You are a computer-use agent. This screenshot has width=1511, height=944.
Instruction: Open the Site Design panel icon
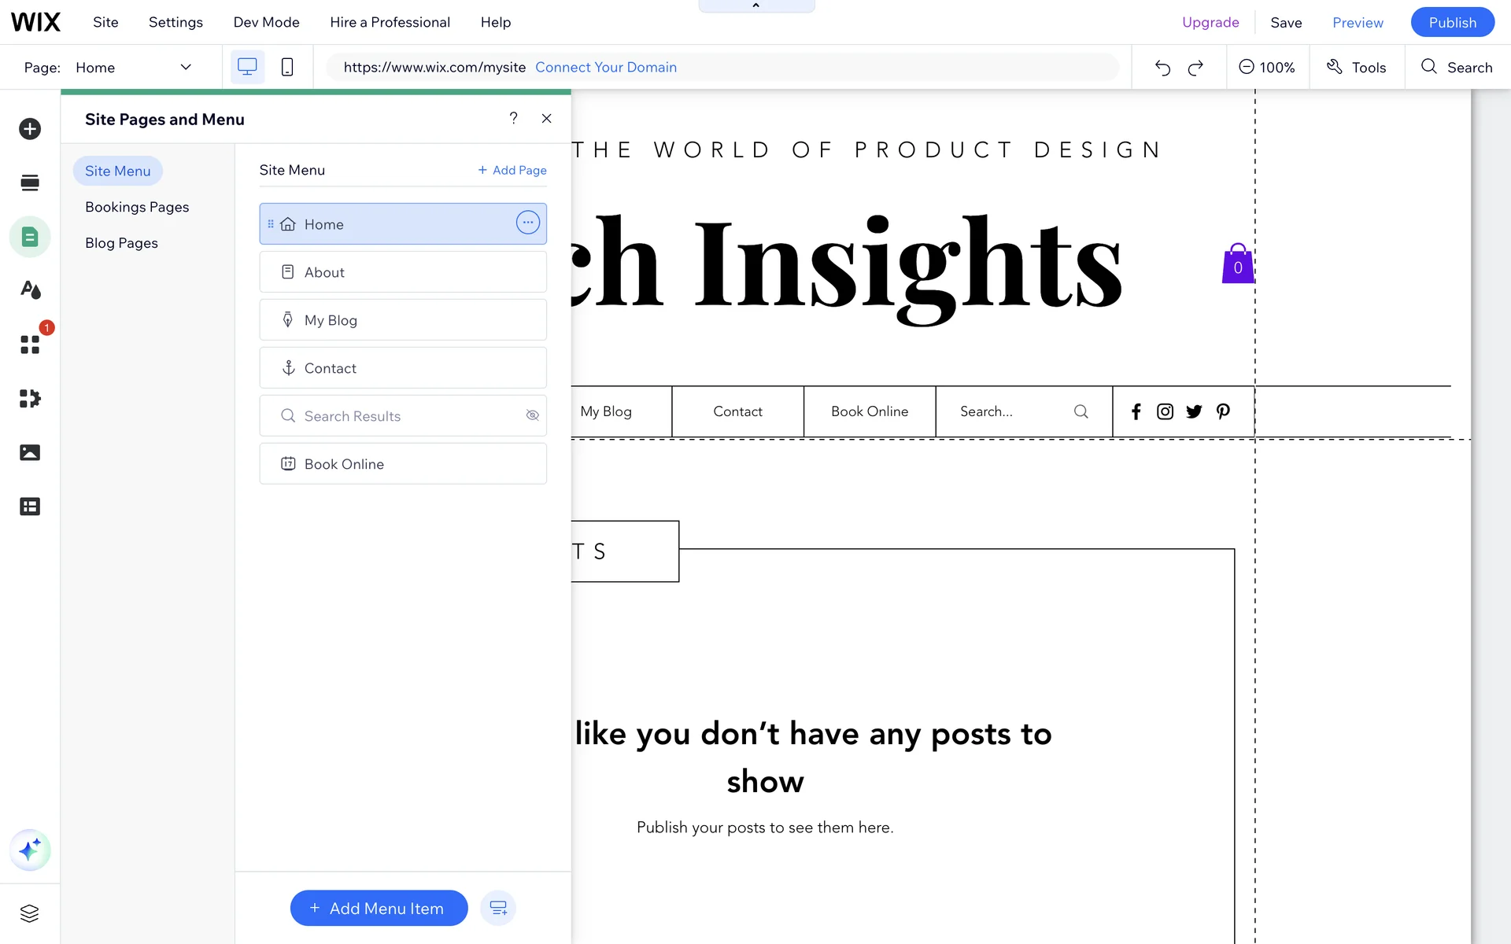tap(30, 290)
